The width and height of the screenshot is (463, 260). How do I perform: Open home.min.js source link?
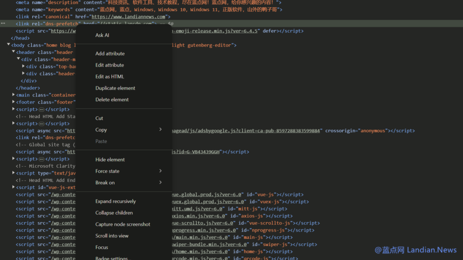pyautogui.click(x=200, y=252)
